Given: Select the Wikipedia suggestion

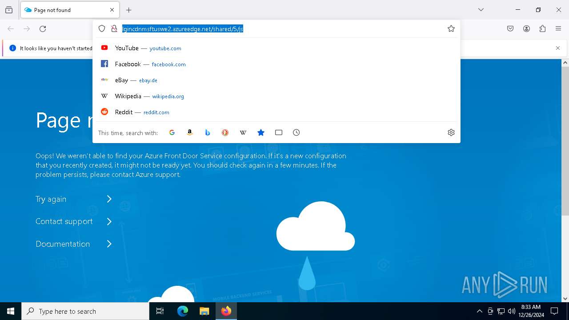Looking at the screenshot, I should tap(276, 96).
